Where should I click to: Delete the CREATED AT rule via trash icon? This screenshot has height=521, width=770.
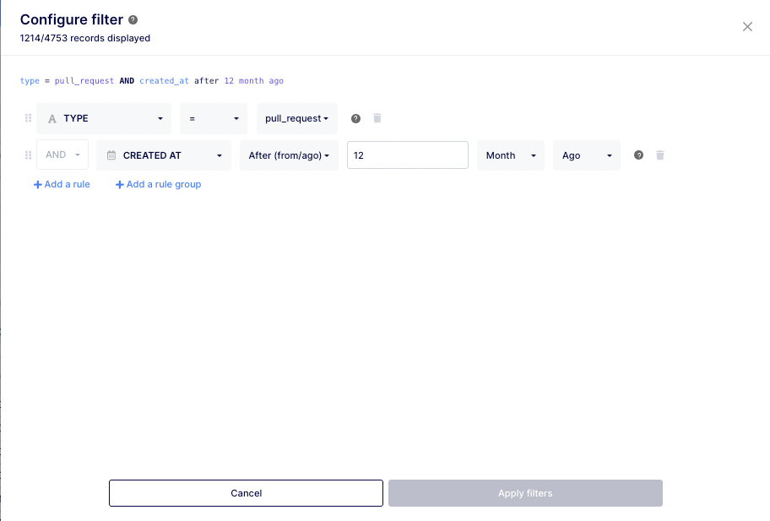point(659,155)
